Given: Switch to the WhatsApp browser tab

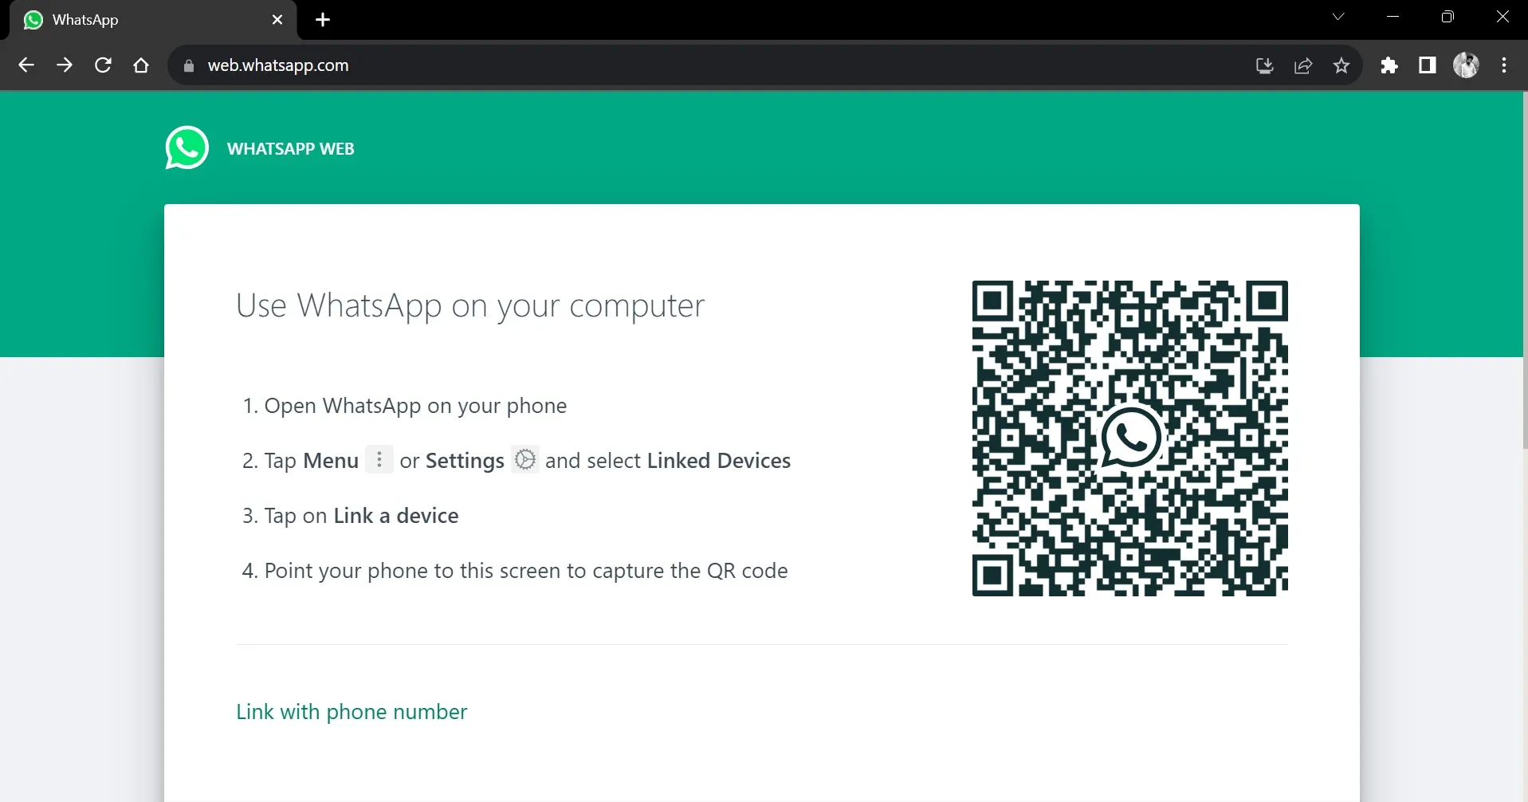Looking at the screenshot, I should click(x=120, y=19).
